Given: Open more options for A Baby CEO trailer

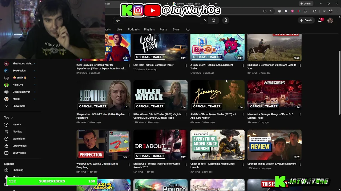Looking at the screenshot, I should [x=243, y=65].
